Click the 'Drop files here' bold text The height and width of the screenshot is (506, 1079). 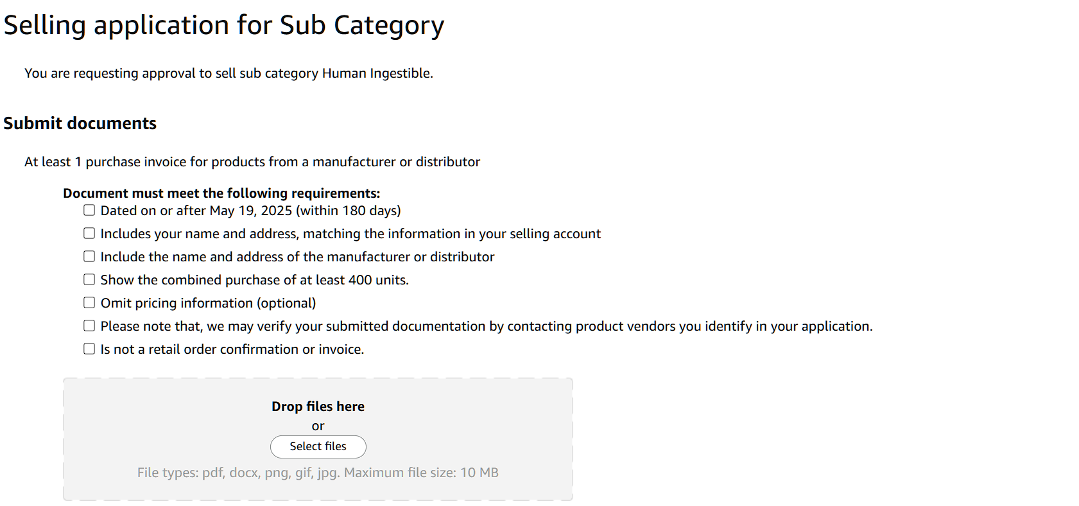click(318, 406)
